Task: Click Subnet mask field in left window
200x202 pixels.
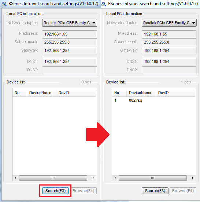Action: (70, 42)
